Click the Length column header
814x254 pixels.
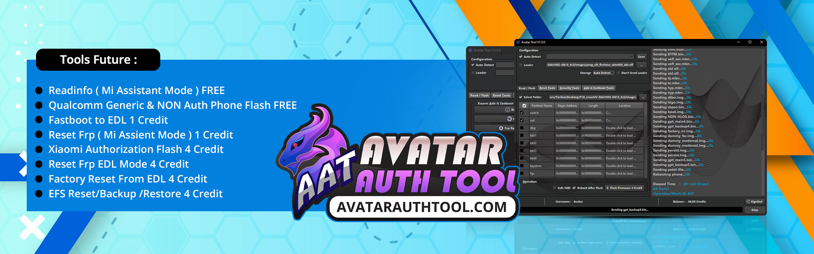point(593,106)
